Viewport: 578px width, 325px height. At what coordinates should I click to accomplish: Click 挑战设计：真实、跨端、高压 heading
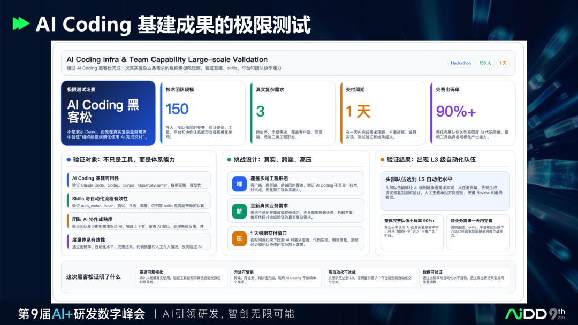click(272, 160)
